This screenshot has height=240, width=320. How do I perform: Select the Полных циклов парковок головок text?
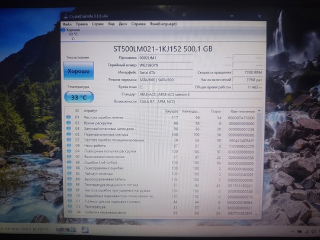coord(113,201)
